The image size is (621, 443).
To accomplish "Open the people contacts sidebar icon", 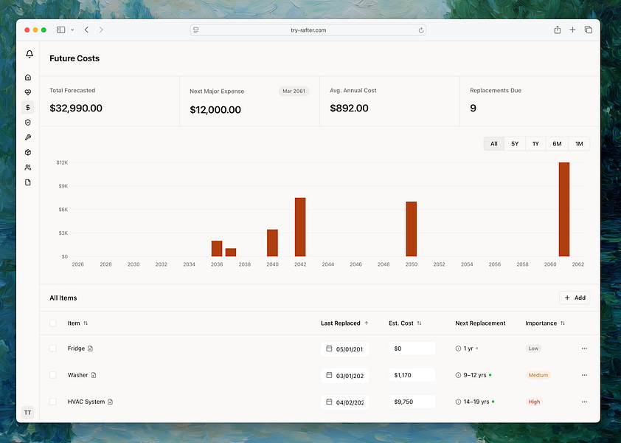I will 28,168.
